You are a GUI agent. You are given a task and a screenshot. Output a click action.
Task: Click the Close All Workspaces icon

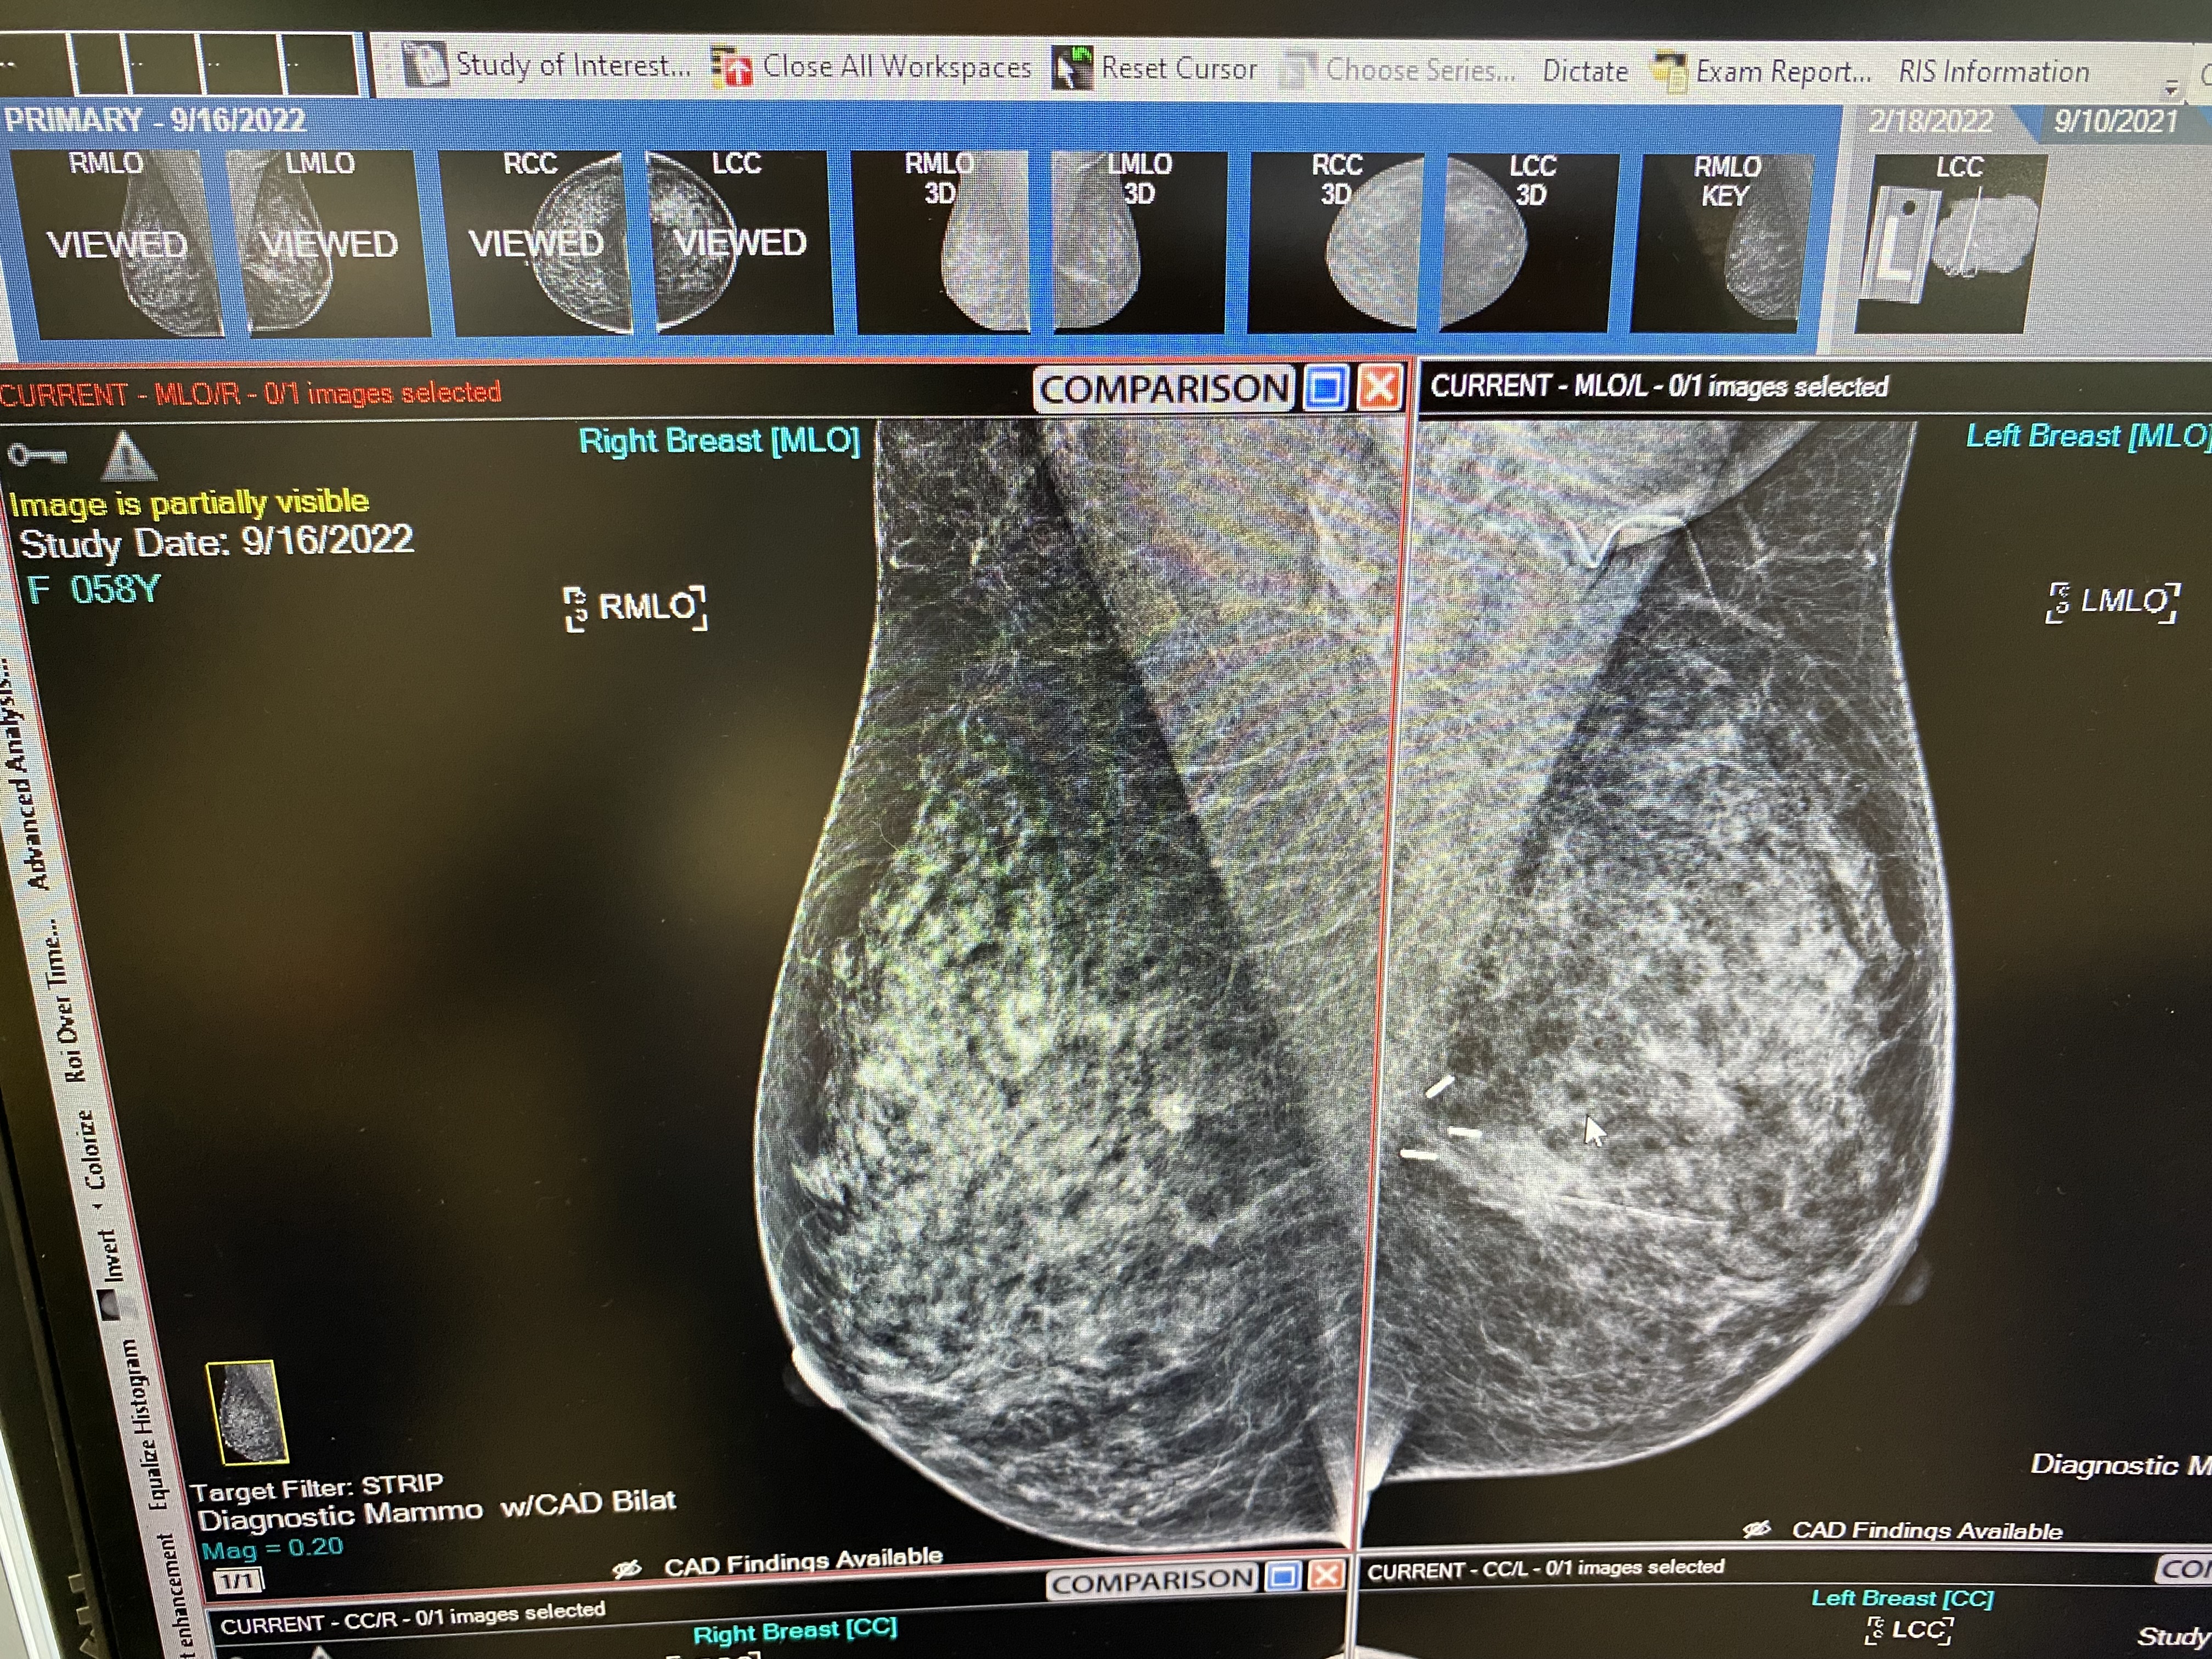[x=733, y=67]
